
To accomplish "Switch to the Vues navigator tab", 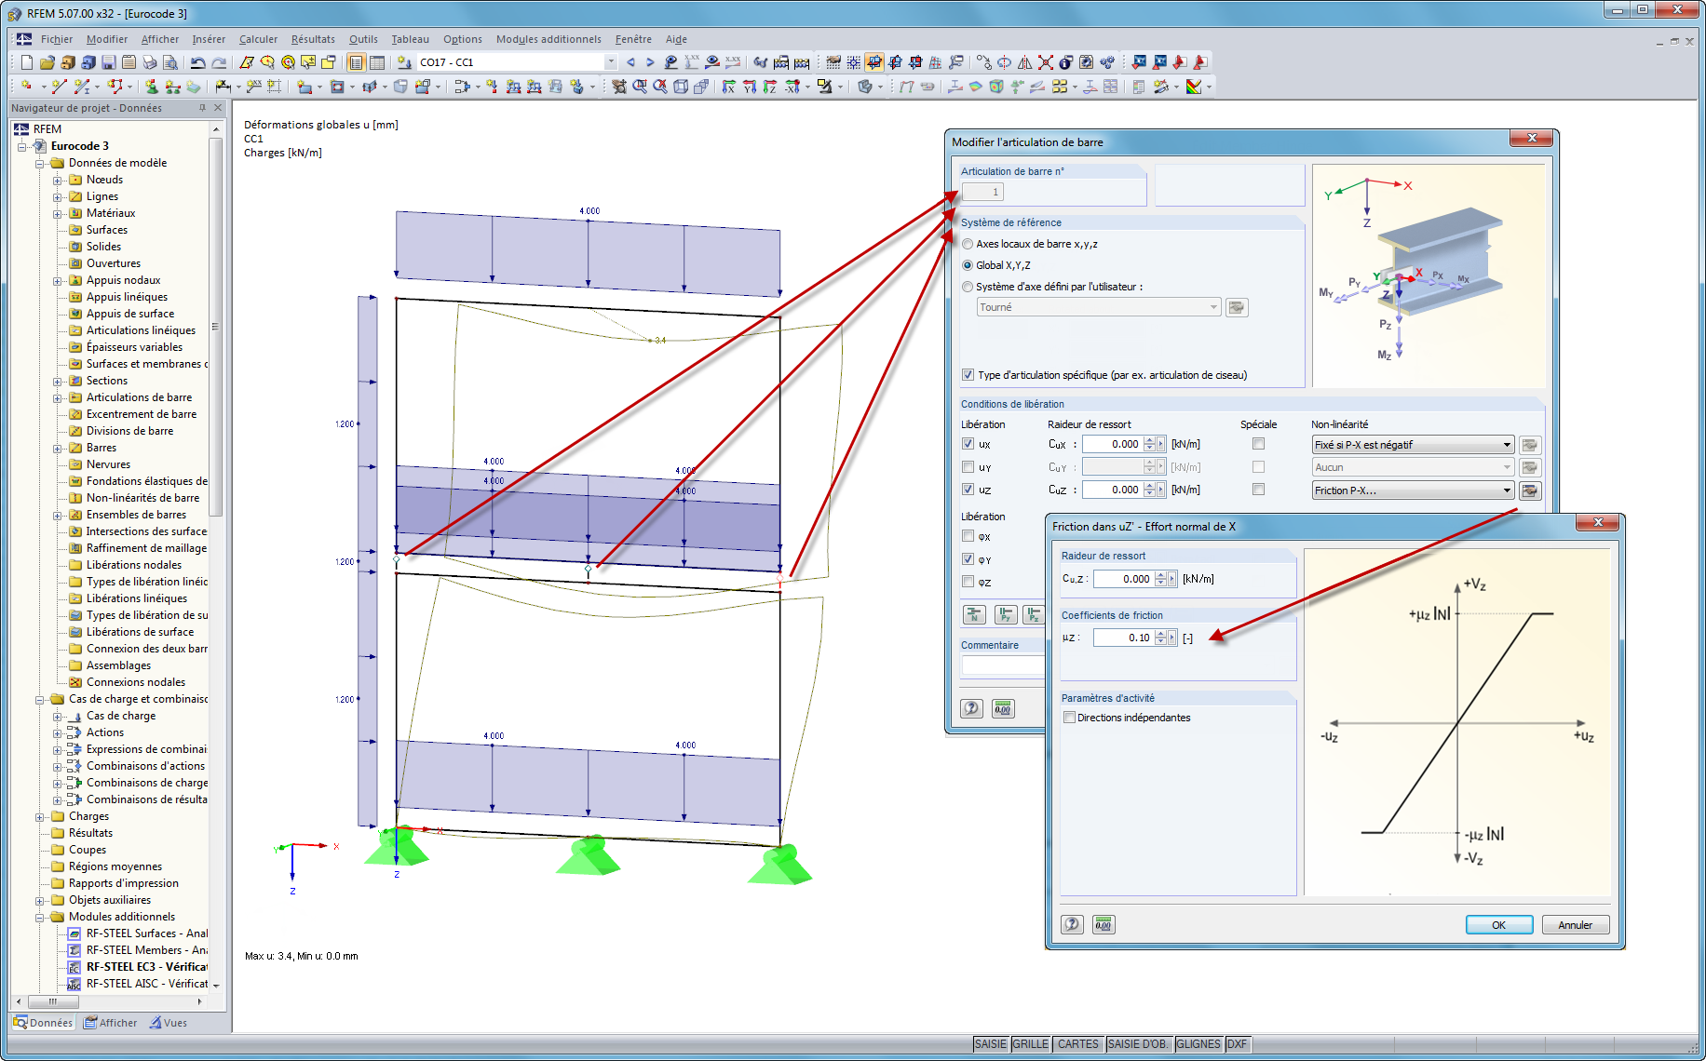I will 169,1023.
